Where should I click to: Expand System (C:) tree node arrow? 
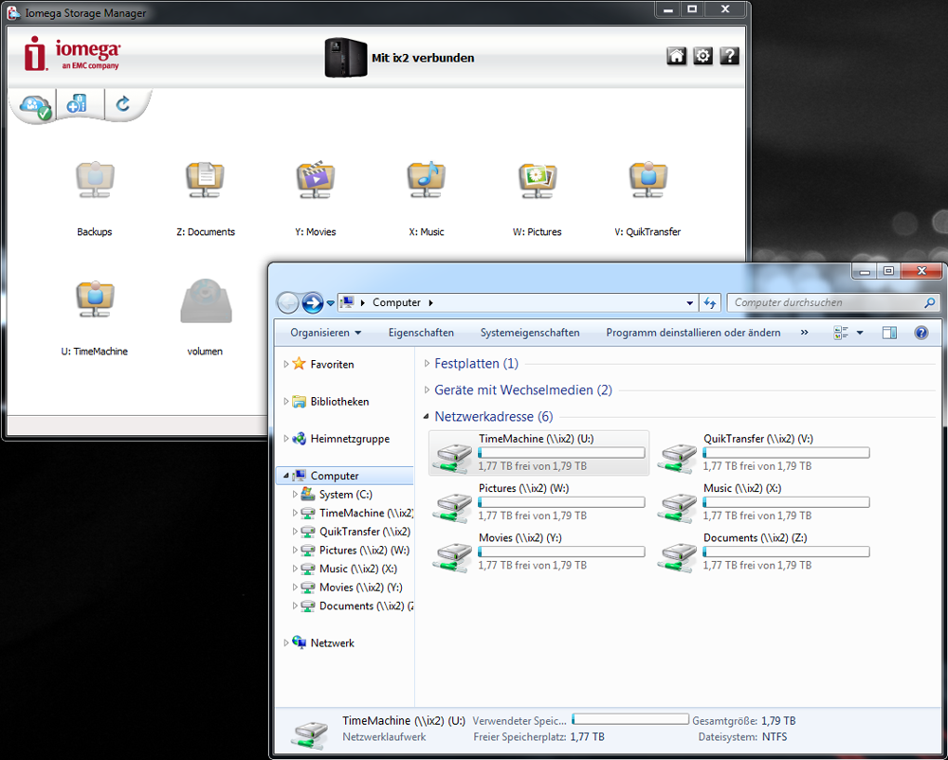295,495
